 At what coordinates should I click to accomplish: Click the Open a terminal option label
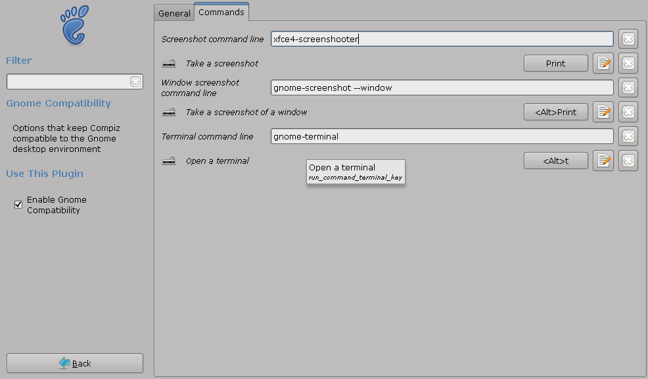(x=218, y=161)
